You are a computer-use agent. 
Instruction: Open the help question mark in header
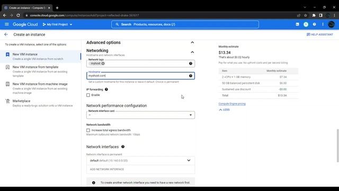(x=314, y=24)
